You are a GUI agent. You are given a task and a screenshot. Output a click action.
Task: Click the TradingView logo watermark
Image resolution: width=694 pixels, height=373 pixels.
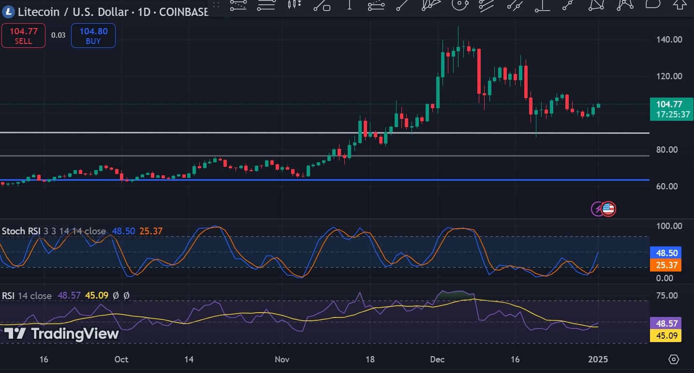coord(61,334)
